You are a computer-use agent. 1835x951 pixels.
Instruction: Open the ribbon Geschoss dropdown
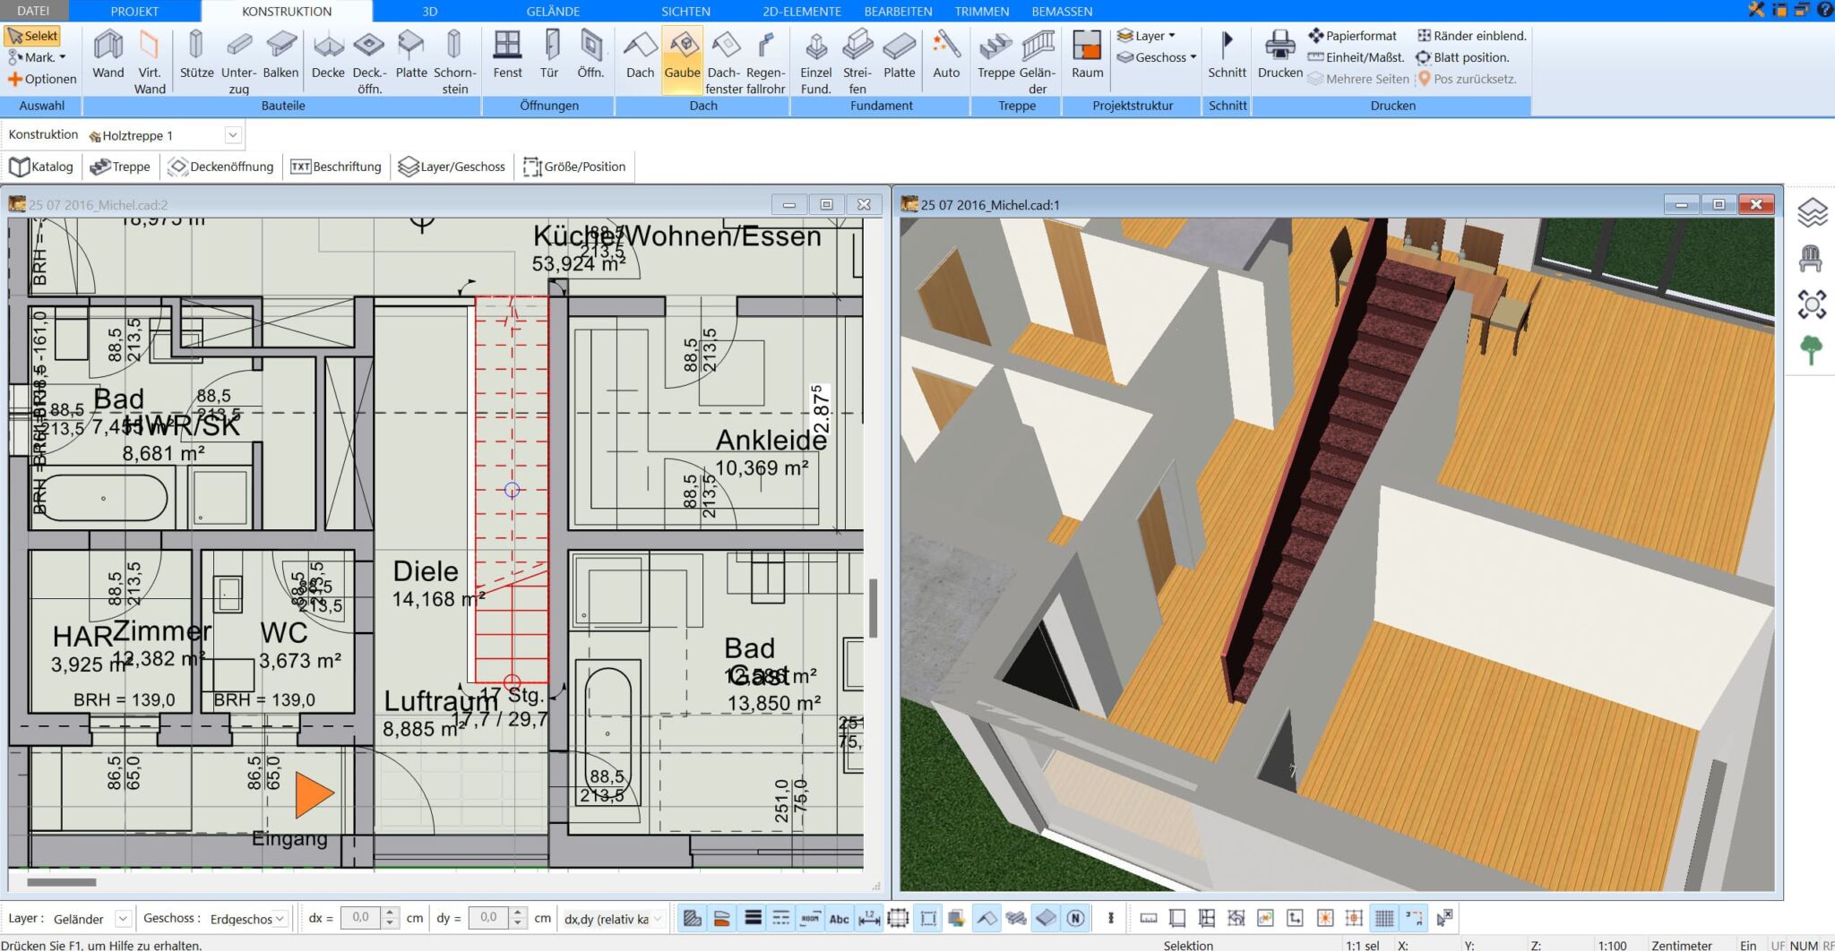(1157, 57)
